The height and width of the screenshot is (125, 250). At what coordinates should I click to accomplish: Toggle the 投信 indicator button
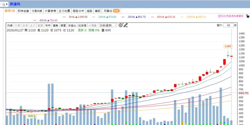coord(25,25)
